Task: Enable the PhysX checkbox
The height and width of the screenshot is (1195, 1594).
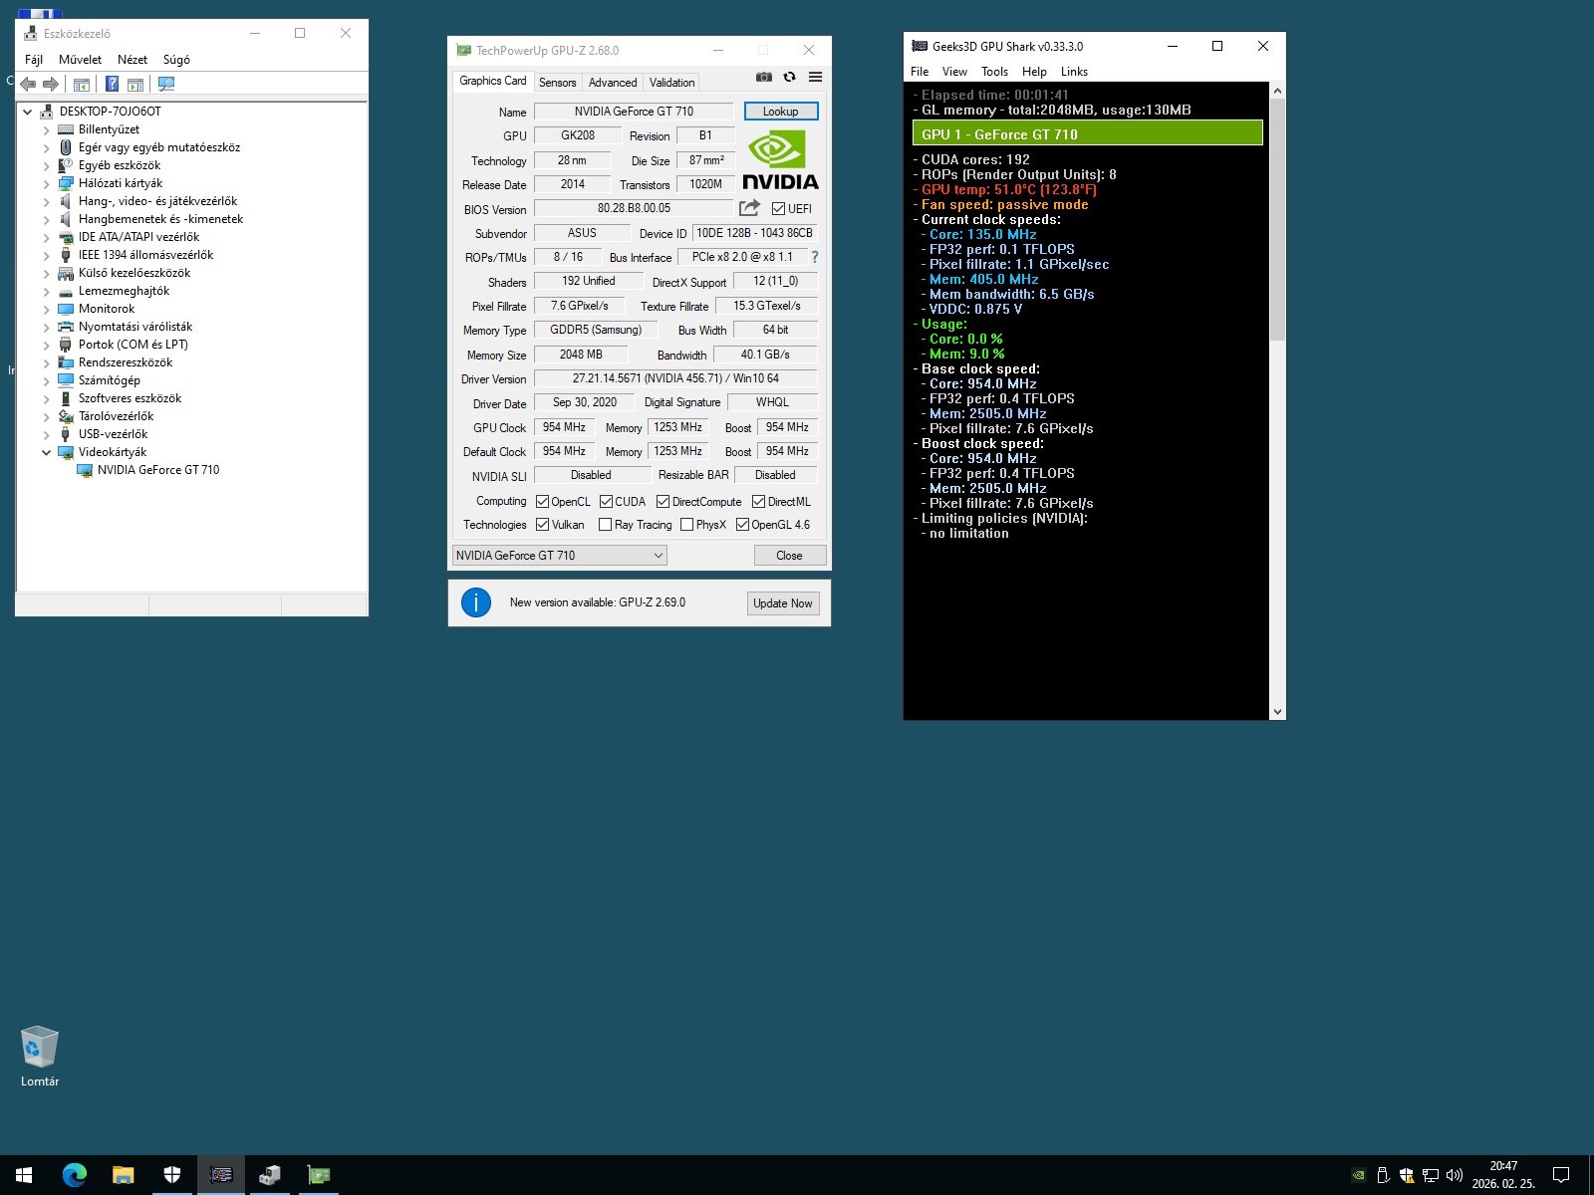Action: [x=687, y=525]
